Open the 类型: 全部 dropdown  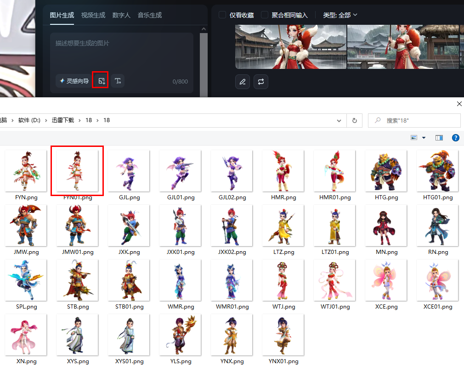340,15
